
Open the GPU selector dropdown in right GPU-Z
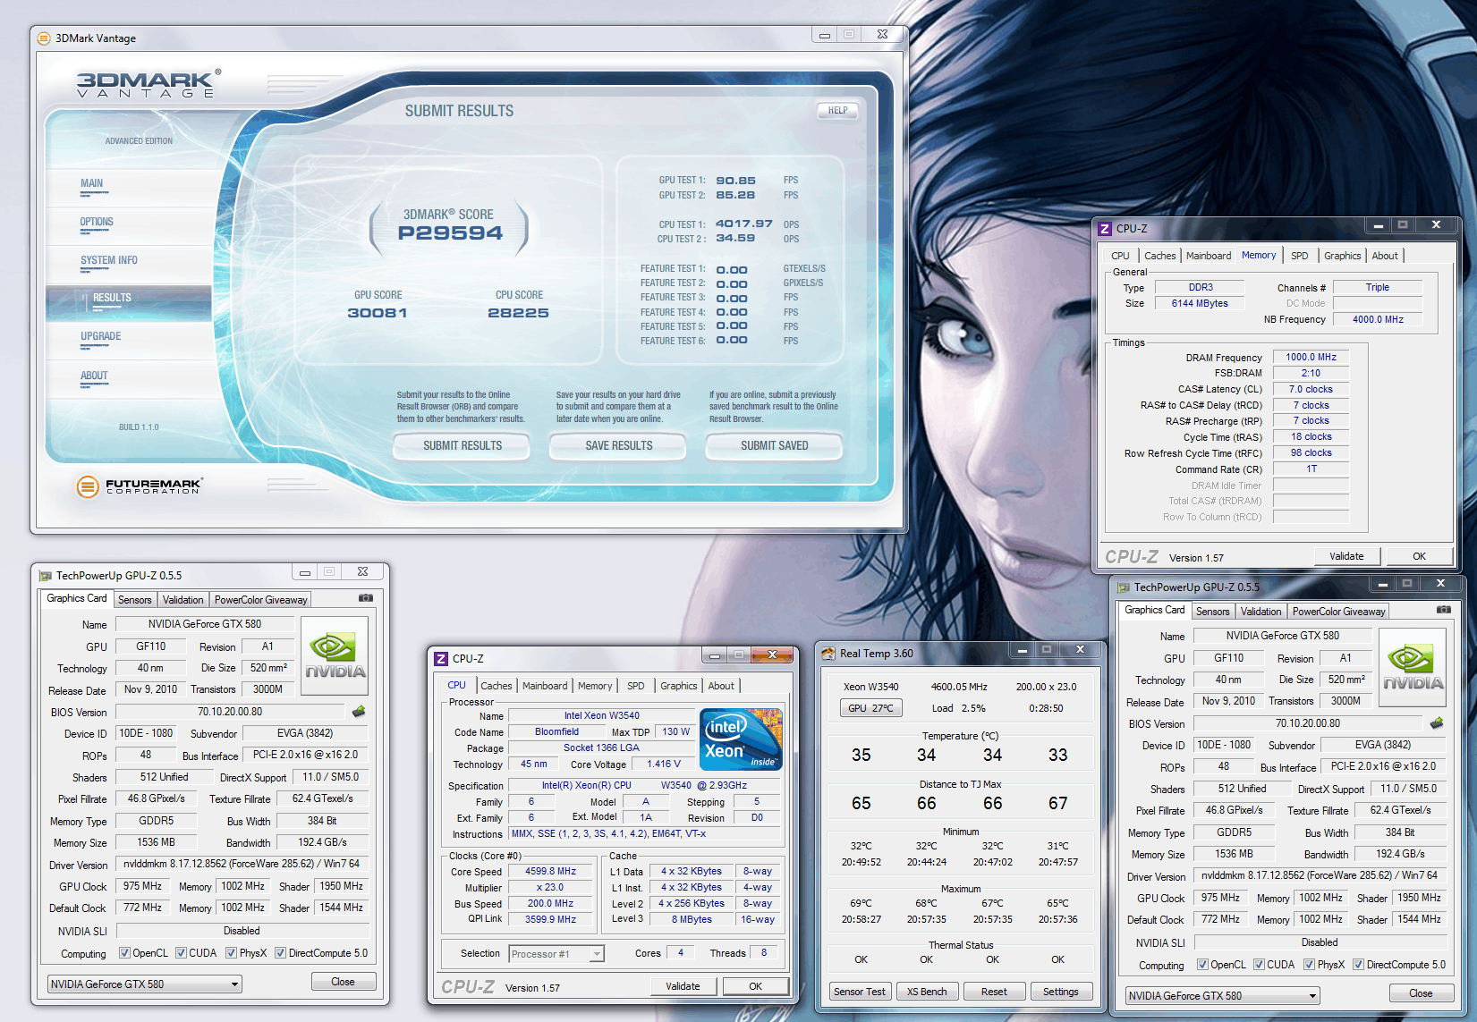click(x=1223, y=995)
